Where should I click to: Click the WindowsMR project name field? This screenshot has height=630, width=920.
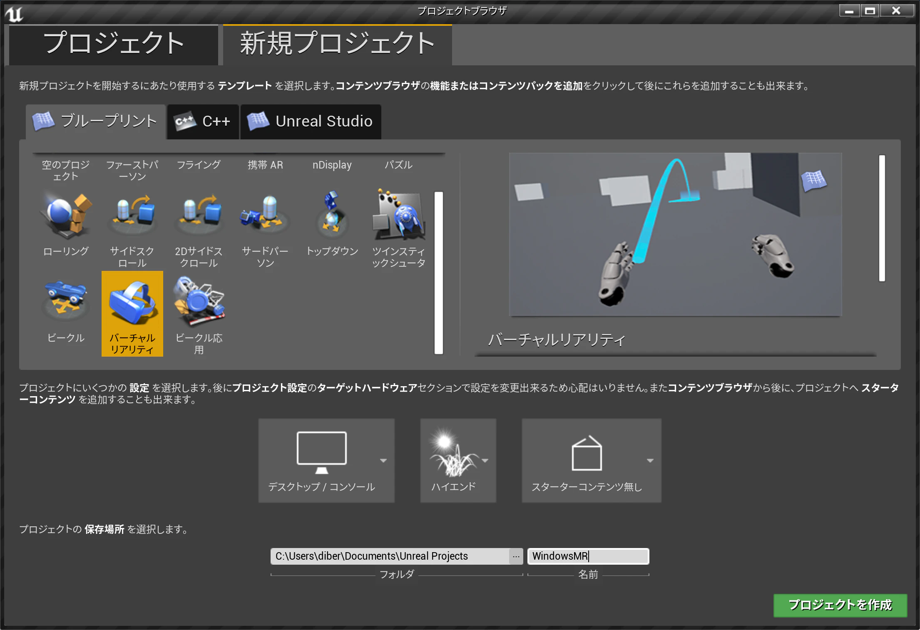coord(588,556)
